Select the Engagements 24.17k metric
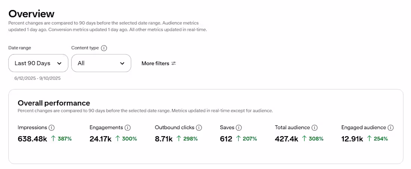The height and width of the screenshot is (169, 411). (x=101, y=139)
